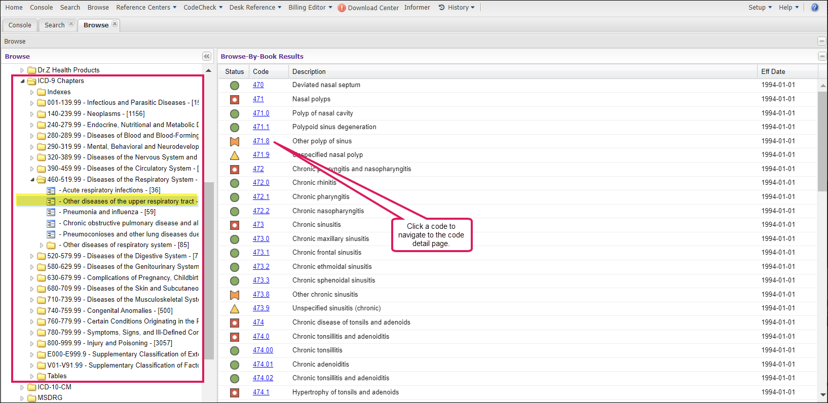Collapse the ICD-9 Chapters tree node

[x=22, y=81]
